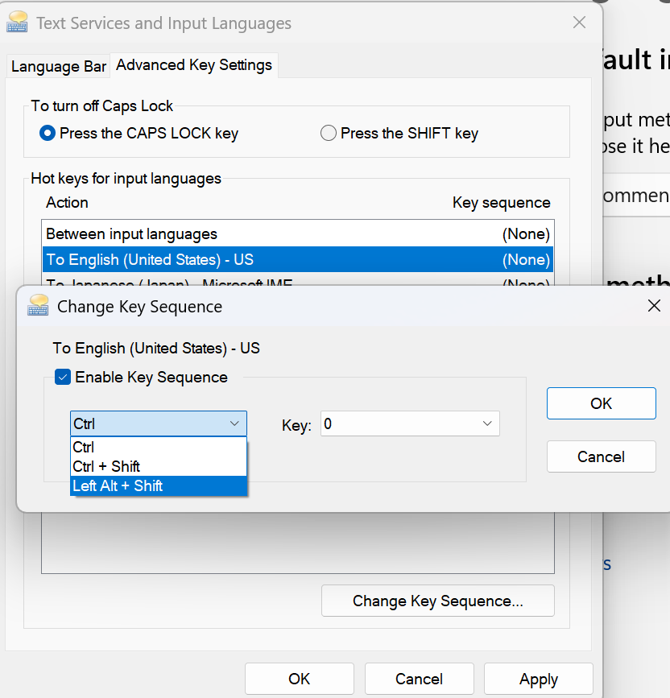Screen dimensions: 670x698
Task: Close the Change Key Sequence dialog
Action: tap(654, 306)
